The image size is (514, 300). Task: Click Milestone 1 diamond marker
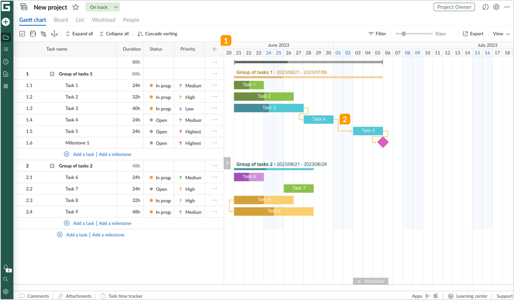[x=383, y=142]
